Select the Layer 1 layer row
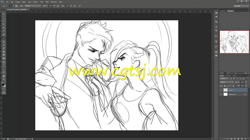Image resolution: width=250 pixels, height=140 pixels. [233, 90]
